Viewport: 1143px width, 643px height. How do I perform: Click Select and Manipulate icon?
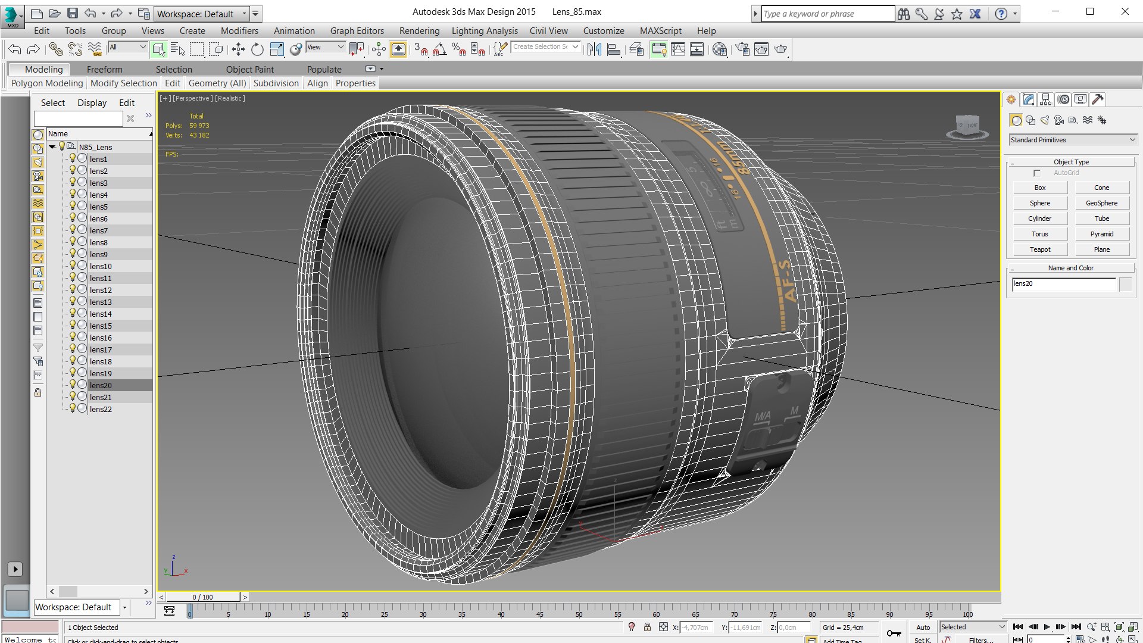379,49
